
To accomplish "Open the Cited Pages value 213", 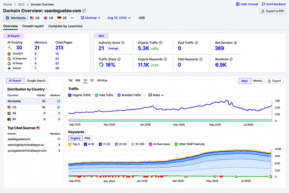I will click(59, 48).
